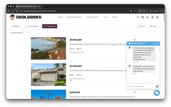The height and width of the screenshot is (107, 171).
Task: Switch to Grid view
Action: [x=142, y=26]
